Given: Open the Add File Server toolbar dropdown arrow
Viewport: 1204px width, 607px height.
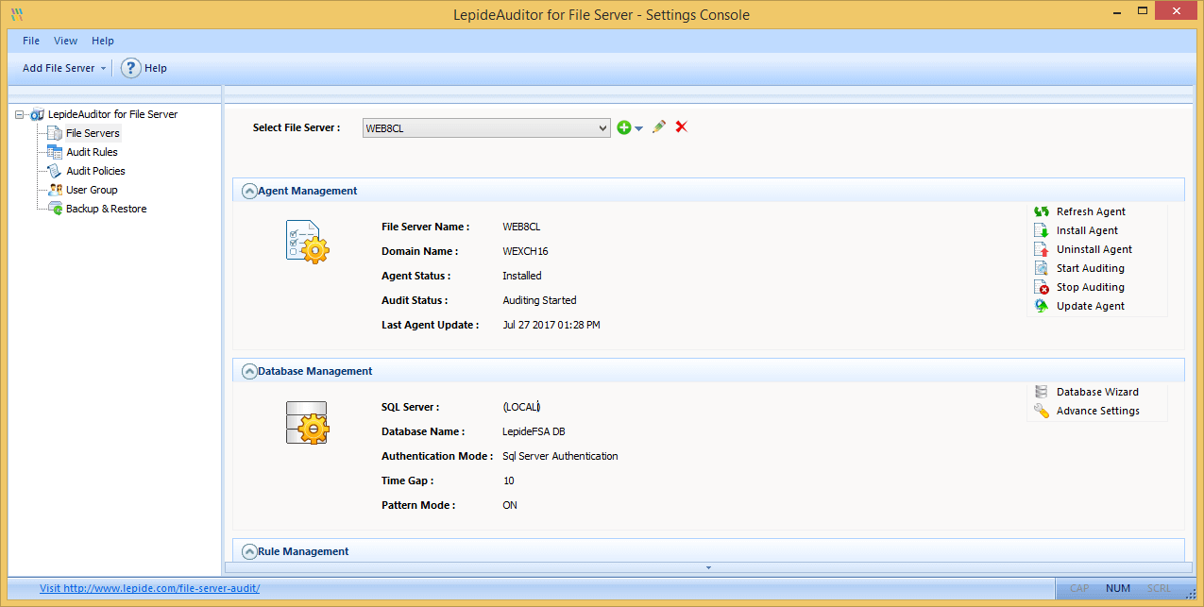Looking at the screenshot, I should pyautogui.click(x=103, y=68).
